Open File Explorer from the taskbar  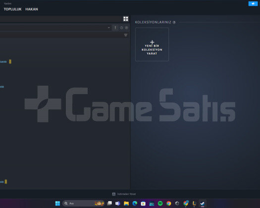tap(126, 204)
